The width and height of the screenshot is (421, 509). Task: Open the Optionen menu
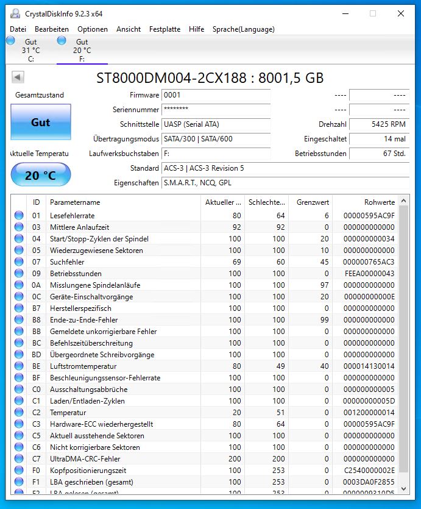point(93,29)
